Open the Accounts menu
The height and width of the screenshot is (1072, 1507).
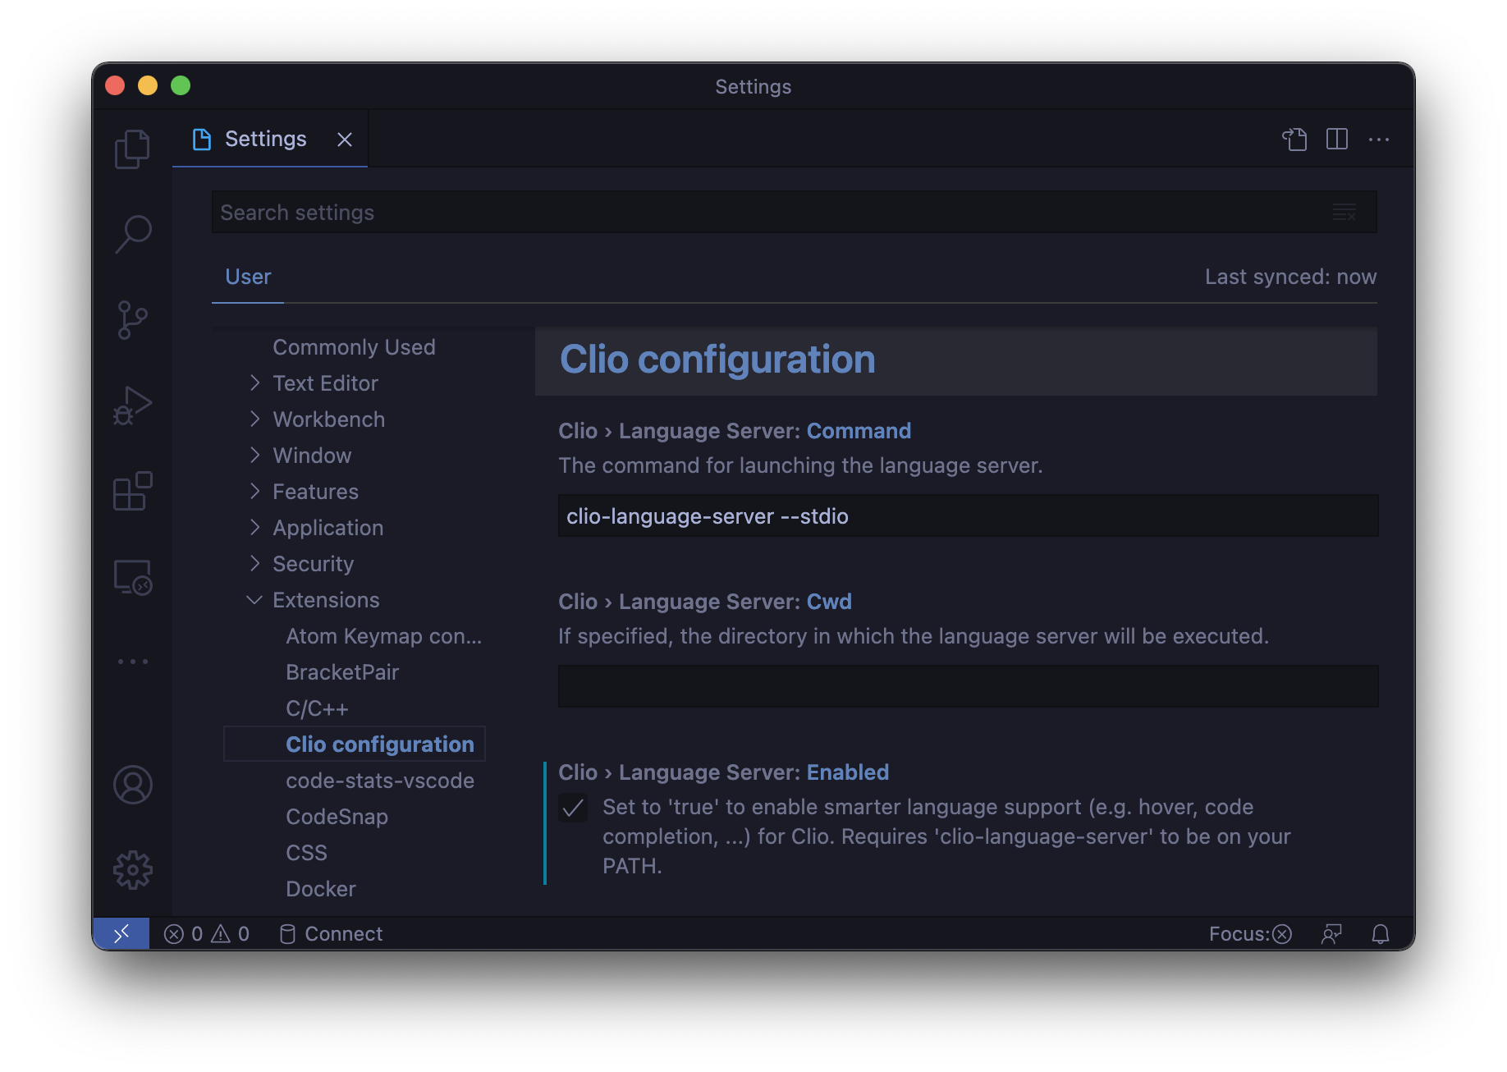[132, 785]
